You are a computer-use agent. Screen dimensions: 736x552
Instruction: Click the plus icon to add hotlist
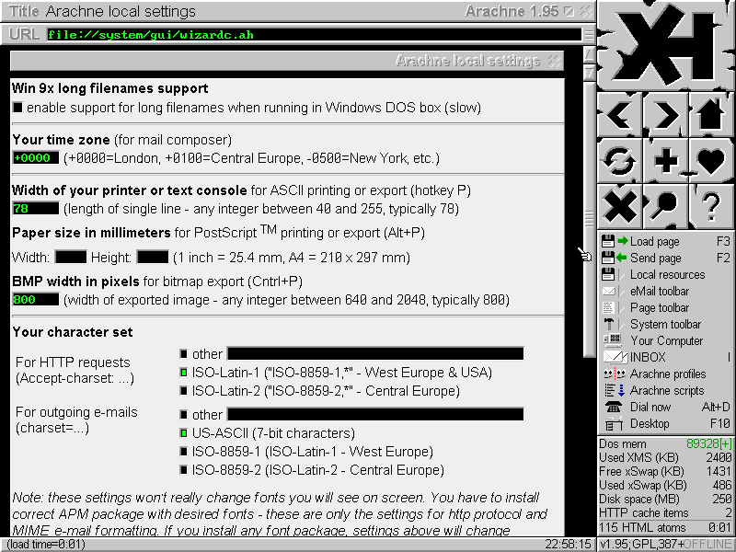665,160
